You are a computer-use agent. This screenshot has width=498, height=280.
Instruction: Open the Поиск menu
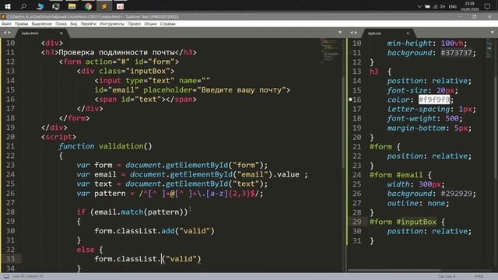point(61,24)
